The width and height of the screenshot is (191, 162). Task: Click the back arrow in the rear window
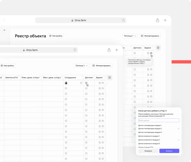click(4, 30)
